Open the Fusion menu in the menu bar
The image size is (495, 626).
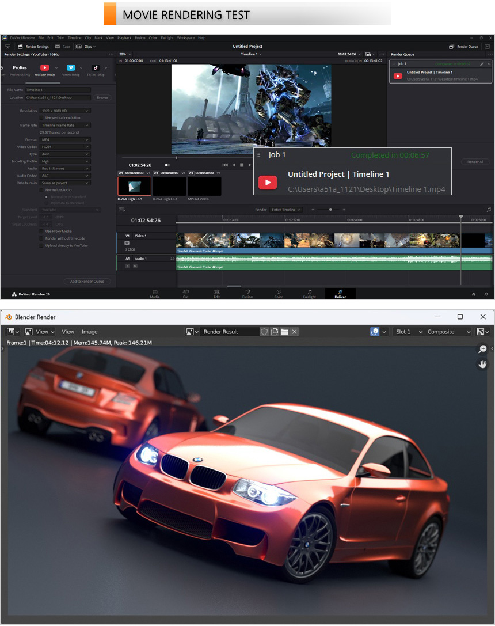pyautogui.click(x=140, y=37)
